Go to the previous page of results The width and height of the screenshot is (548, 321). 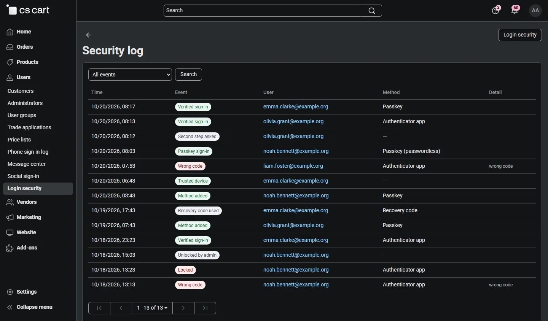[121, 308]
